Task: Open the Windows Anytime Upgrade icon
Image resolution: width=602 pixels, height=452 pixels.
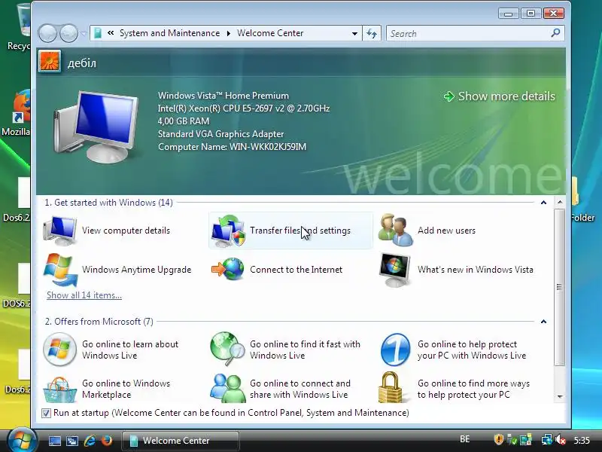Action: [x=60, y=270]
